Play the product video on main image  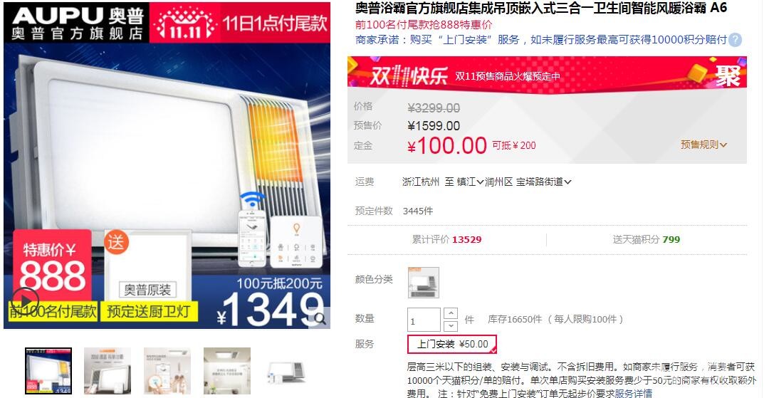tap(25, 300)
